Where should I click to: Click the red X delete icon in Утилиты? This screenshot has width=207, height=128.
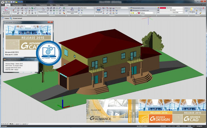coord(203,8)
